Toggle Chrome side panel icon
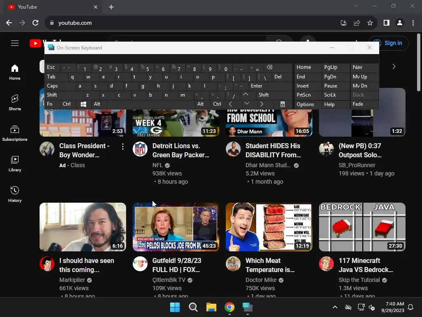The image size is (422, 317). (x=387, y=23)
